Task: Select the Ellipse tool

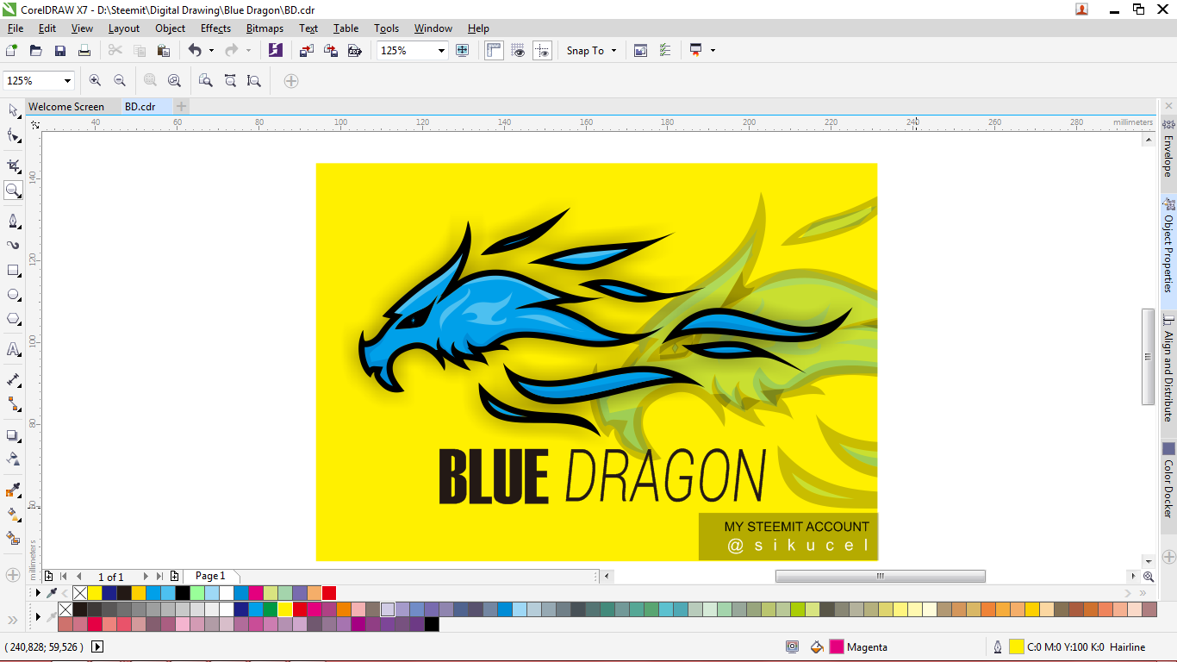Action: [x=13, y=295]
